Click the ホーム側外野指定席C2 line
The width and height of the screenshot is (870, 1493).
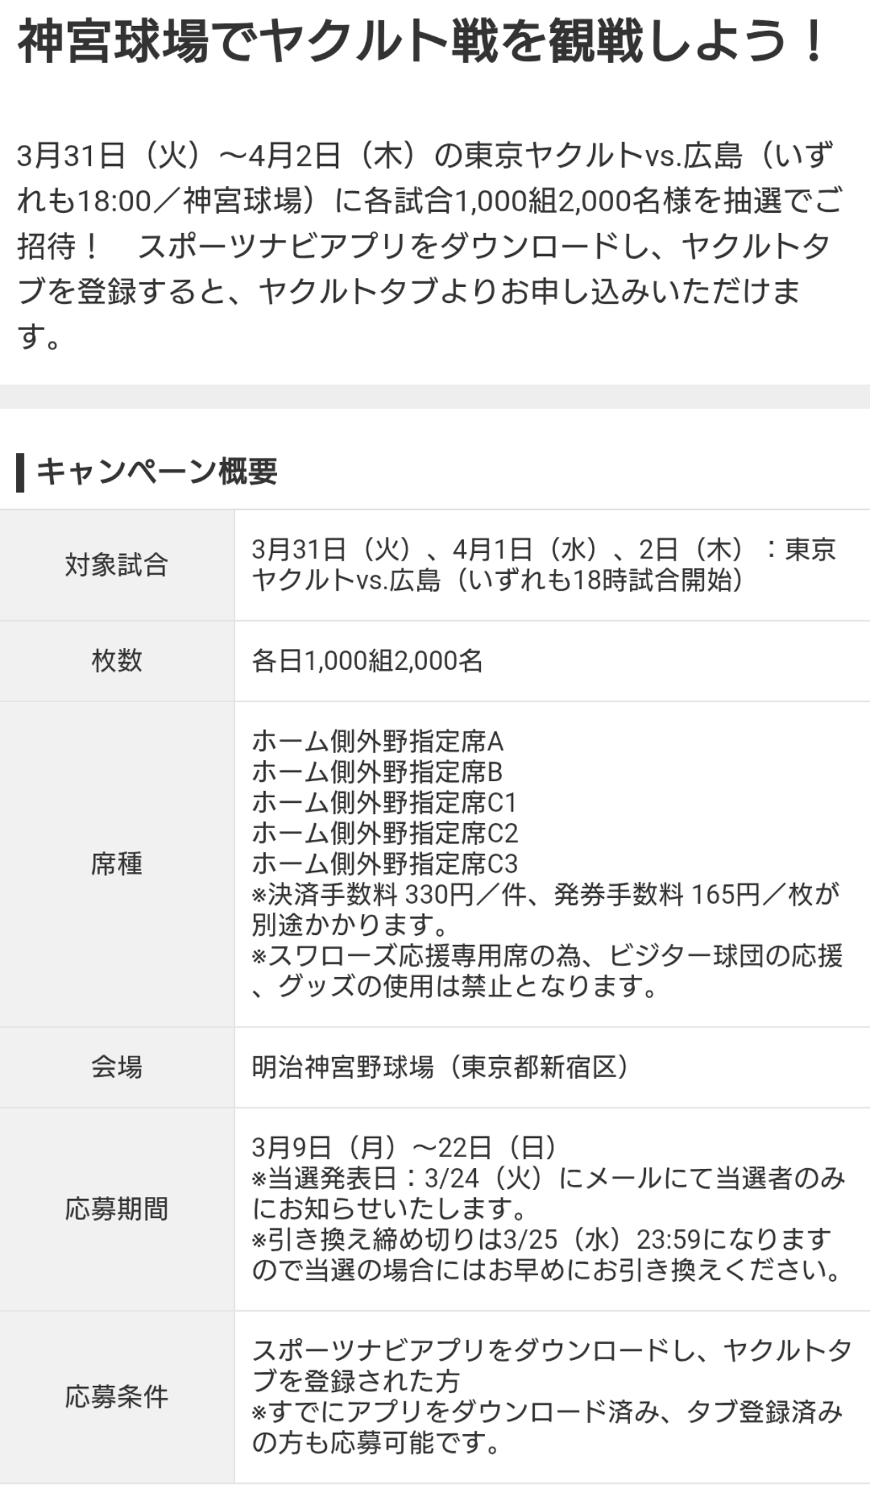point(384,833)
